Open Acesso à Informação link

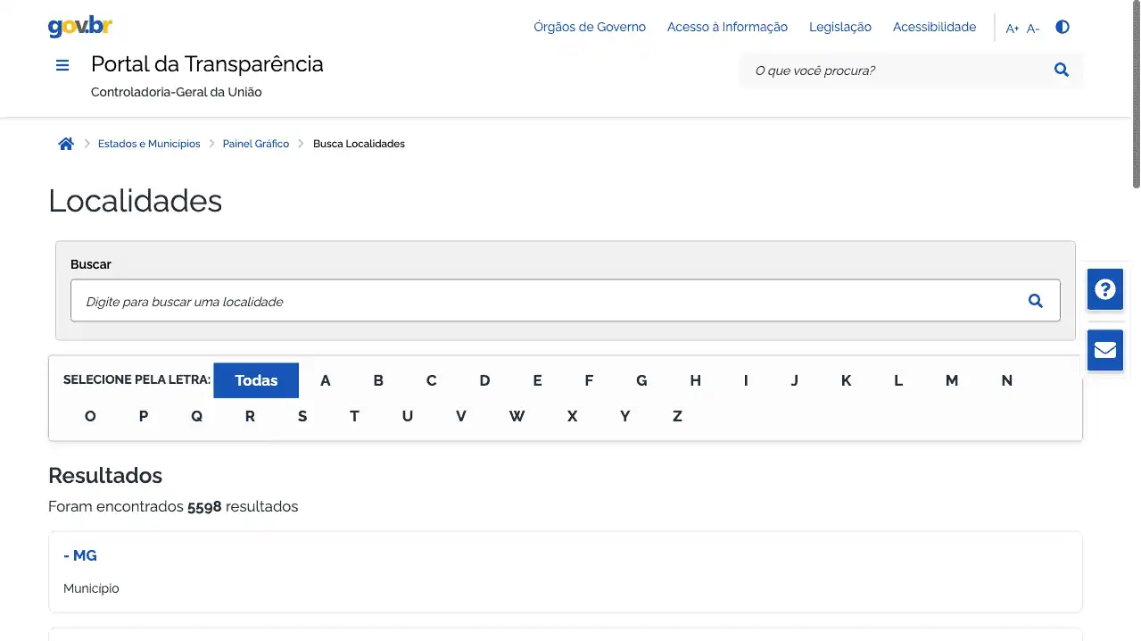(x=727, y=27)
